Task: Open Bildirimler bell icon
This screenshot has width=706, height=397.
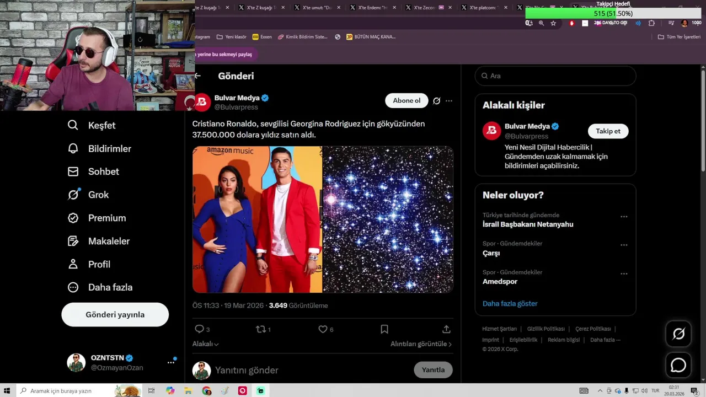Action: pyautogui.click(x=73, y=148)
